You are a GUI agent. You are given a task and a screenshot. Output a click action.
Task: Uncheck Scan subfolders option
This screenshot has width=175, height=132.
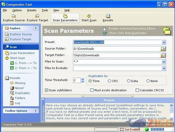point(47,90)
